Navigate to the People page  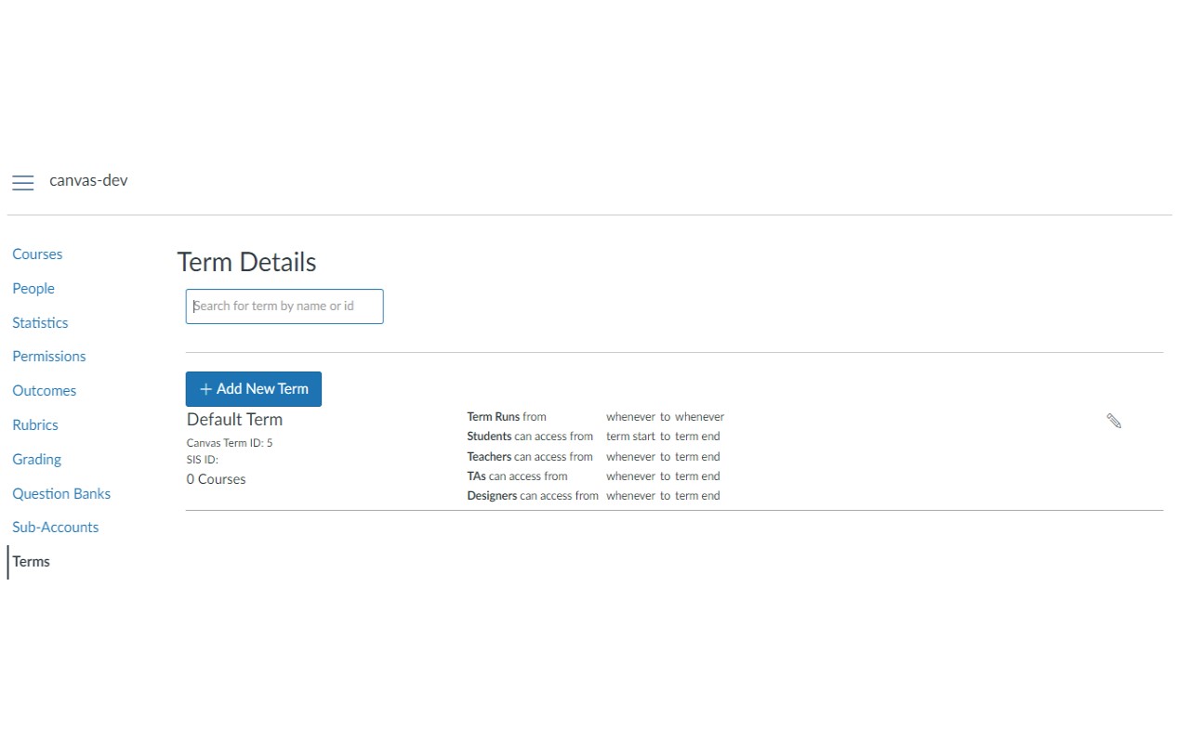click(x=33, y=288)
